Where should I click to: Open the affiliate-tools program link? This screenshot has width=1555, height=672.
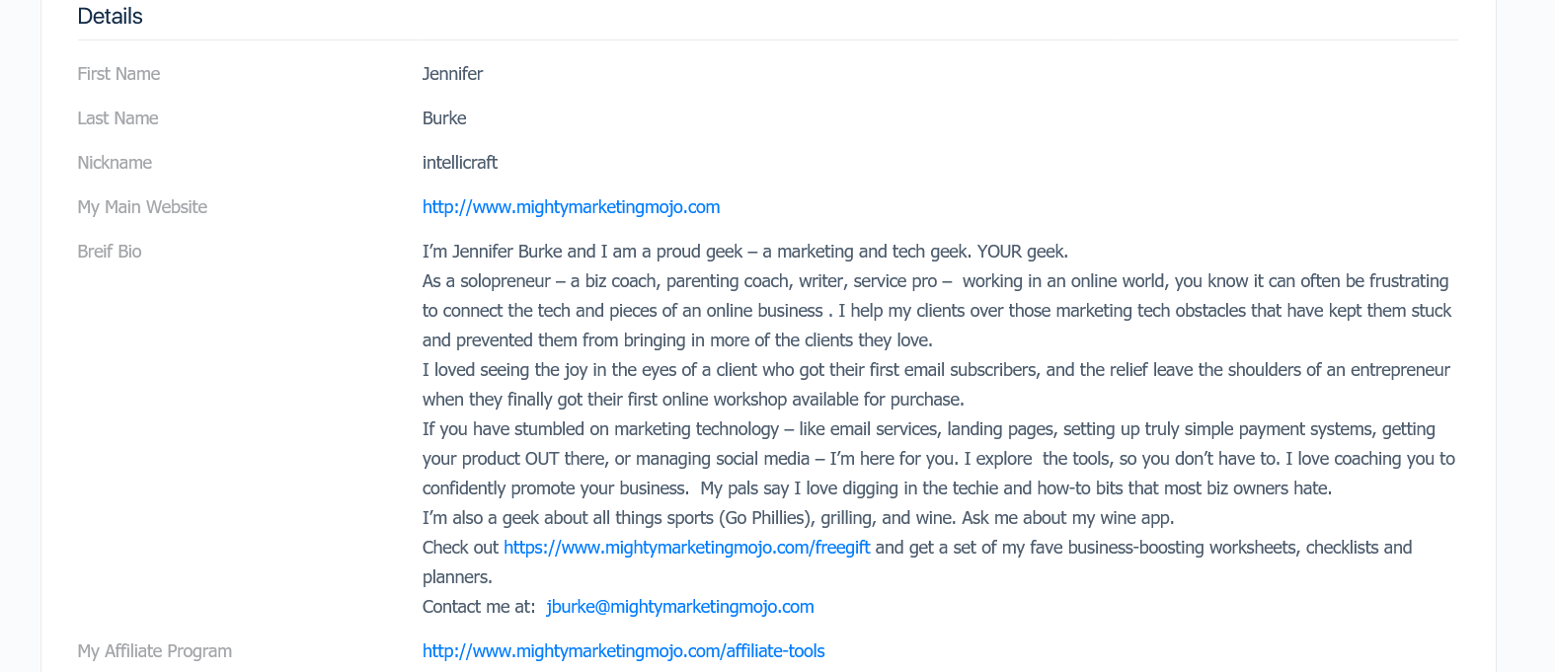pyautogui.click(x=623, y=651)
